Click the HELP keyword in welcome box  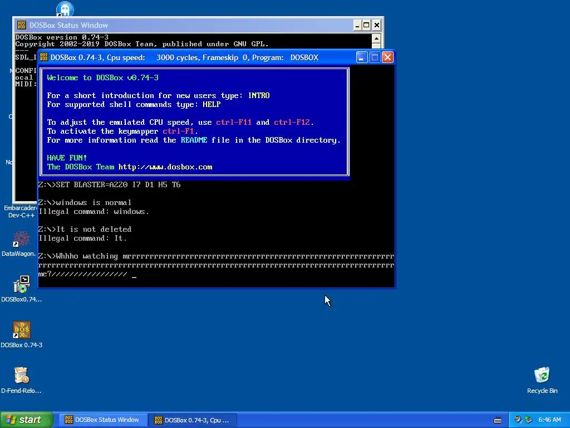(212, 104)
